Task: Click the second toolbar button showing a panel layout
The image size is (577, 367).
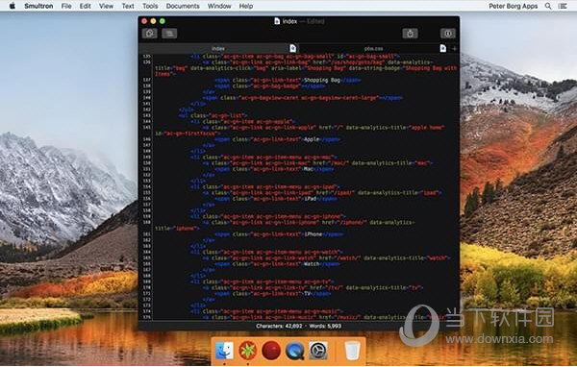Action: (169, 34)
